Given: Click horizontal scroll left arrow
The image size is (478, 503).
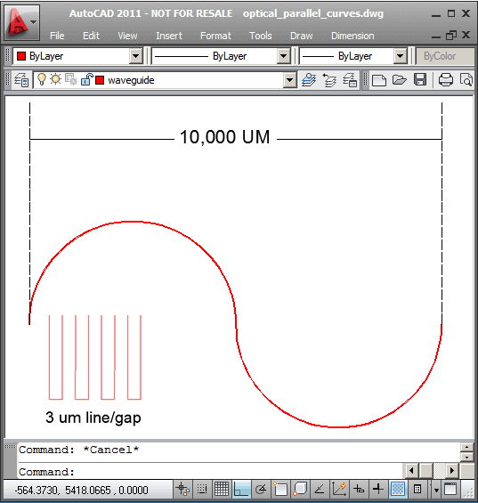Looking at the screenshot, I should point(411,471).
